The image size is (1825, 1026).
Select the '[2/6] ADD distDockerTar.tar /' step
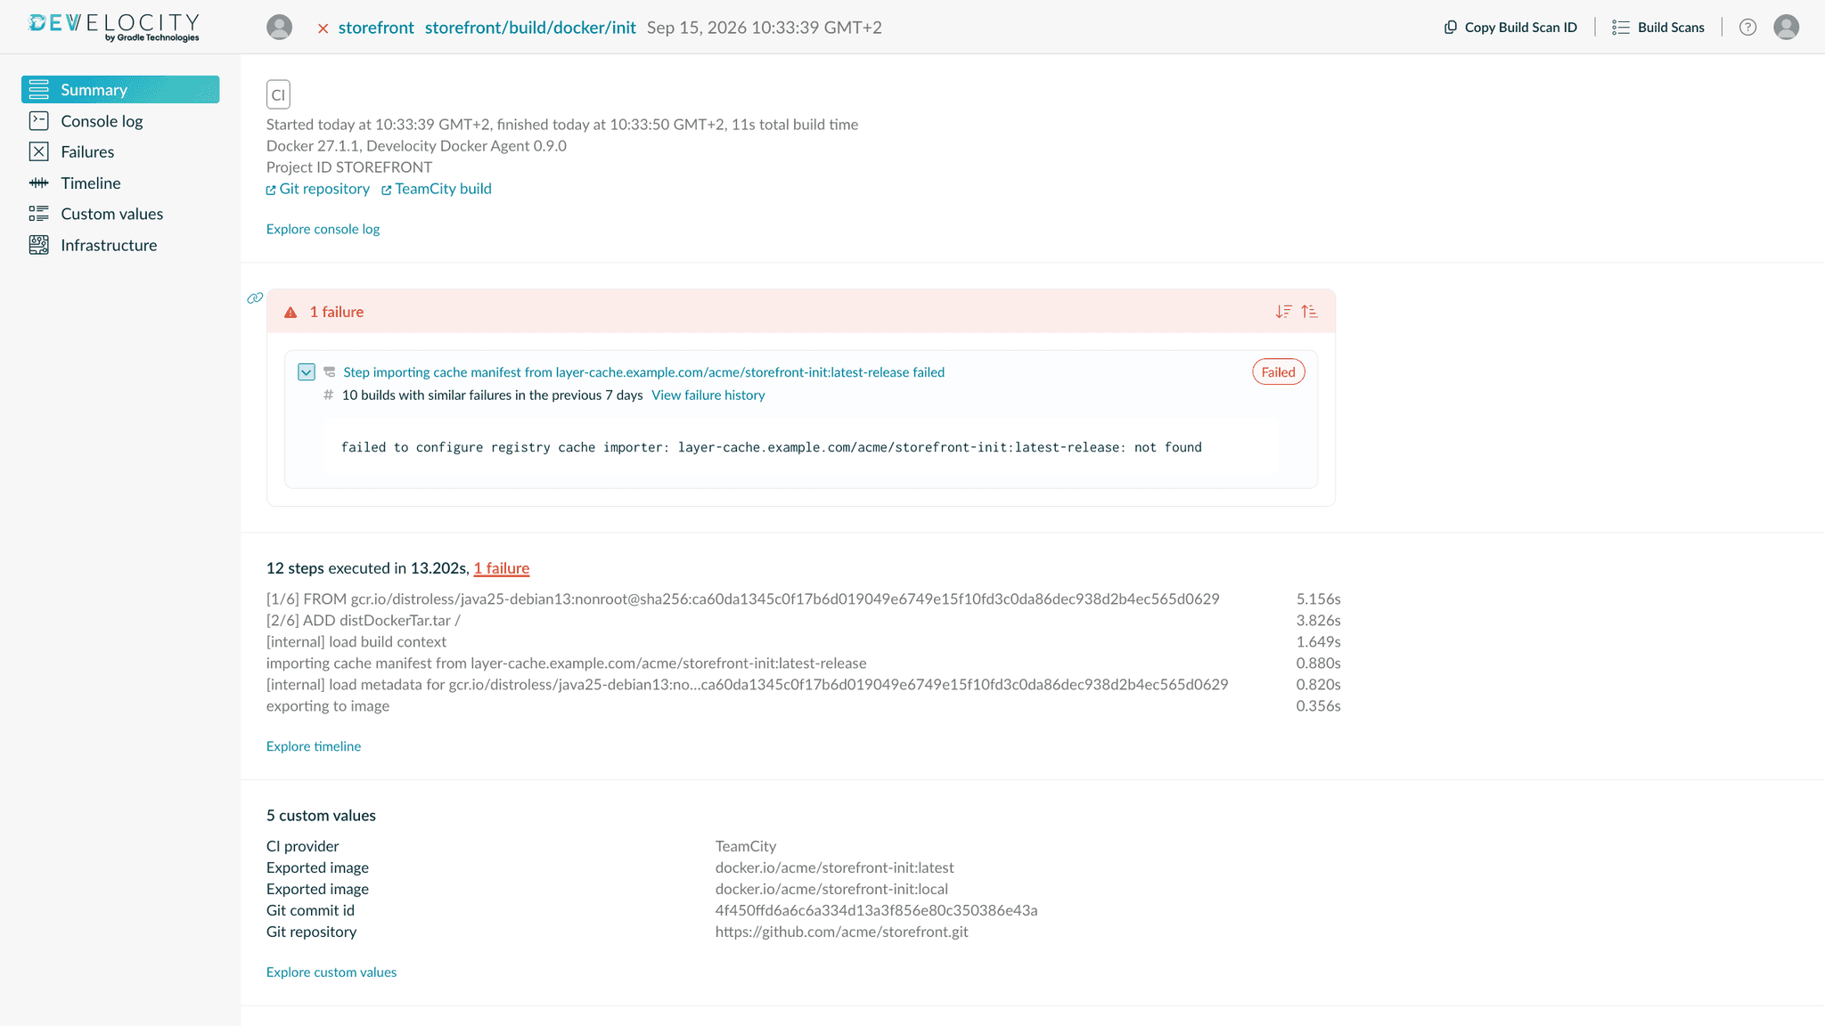click(364, 621)
